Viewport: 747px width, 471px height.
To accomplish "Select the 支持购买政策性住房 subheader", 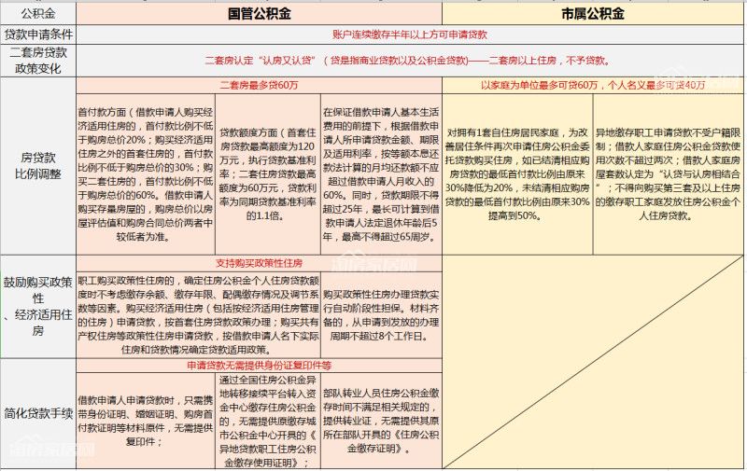I will 260,263.
